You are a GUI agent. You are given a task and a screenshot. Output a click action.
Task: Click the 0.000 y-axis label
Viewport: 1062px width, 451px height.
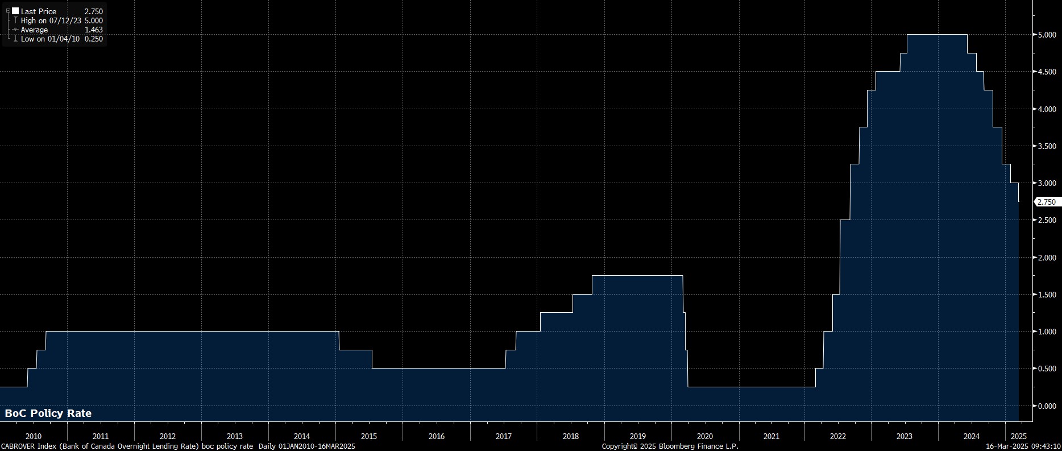click(1047, 406)
